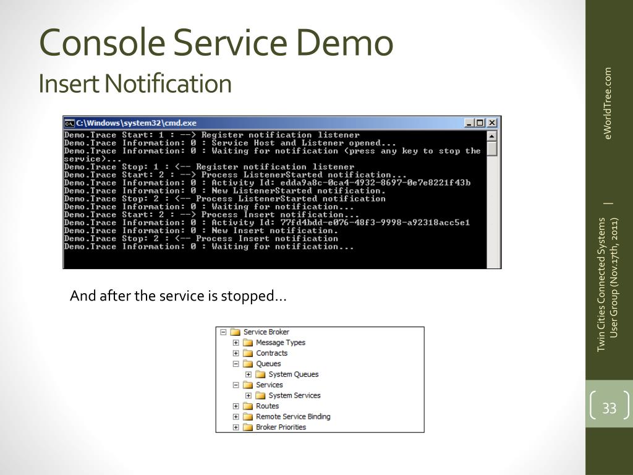Expand the Broker Priorities node
Image resolution: width=633 pixels, height=475 pixels.
236,427
